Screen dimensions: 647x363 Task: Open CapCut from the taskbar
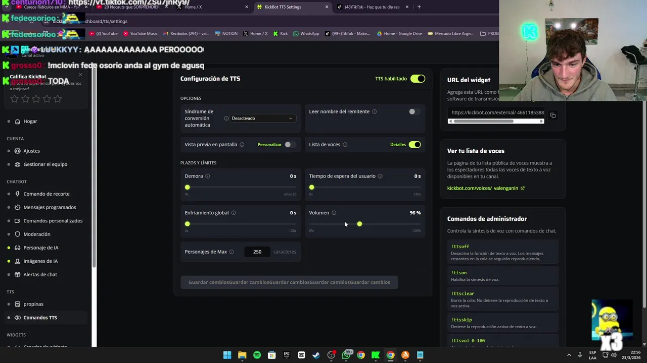click(x=301, y=355)
